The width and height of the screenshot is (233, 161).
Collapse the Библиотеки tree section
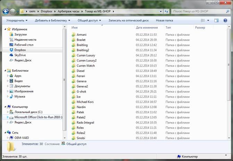[x=5, y=71]
